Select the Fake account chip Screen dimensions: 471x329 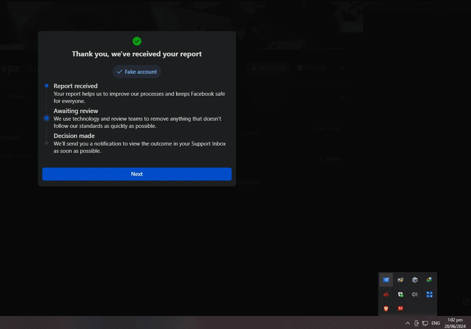pos(137,72)
